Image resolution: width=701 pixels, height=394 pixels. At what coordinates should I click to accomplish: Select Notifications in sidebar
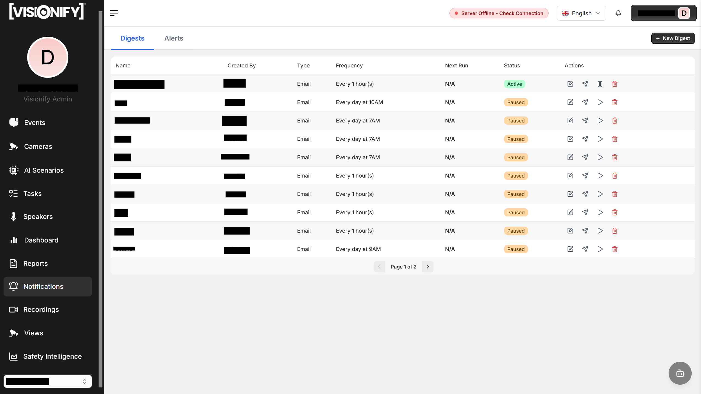click(x=48, y=286)
